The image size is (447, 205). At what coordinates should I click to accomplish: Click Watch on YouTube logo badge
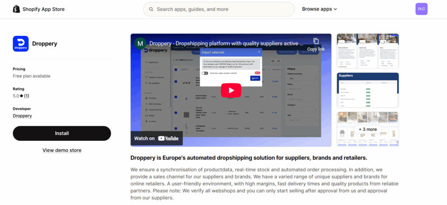157,138
